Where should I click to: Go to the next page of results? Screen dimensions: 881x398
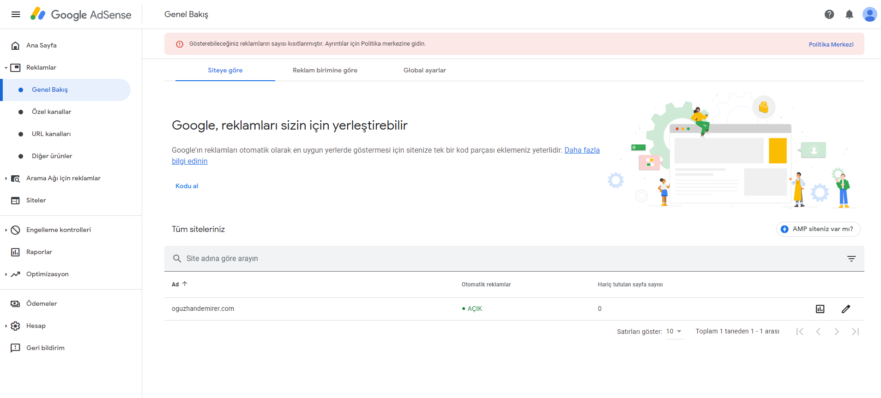[x=837, y=332]
